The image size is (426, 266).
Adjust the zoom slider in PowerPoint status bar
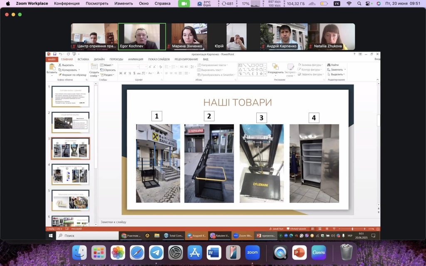click(x=352, y=229)
